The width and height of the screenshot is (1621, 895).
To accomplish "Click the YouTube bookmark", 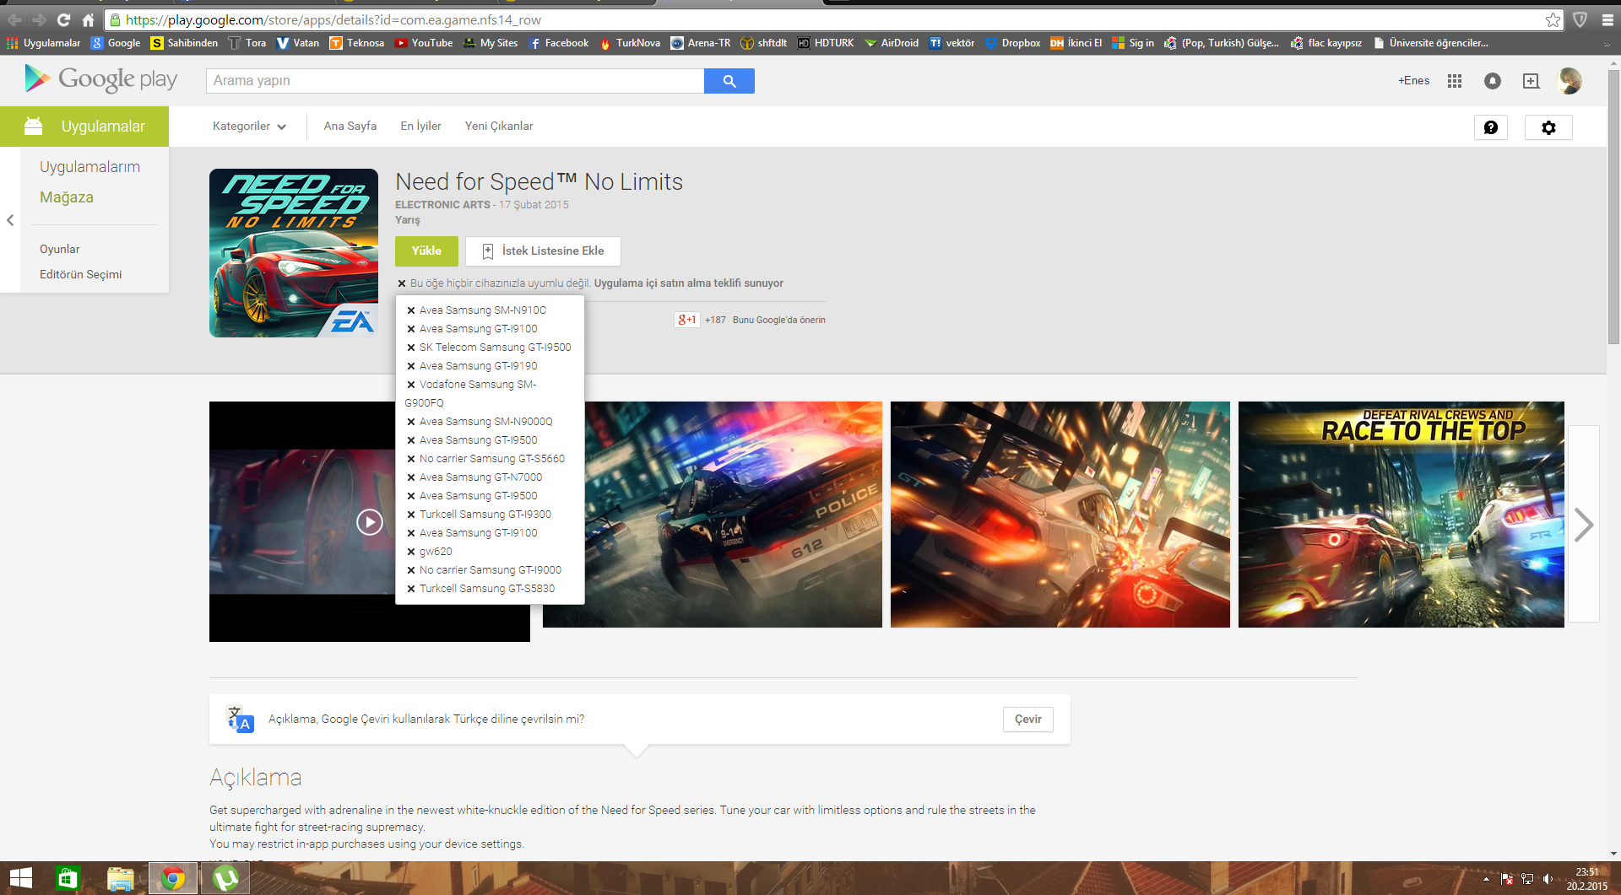I will pyautogui.click(x=424, y=43).
